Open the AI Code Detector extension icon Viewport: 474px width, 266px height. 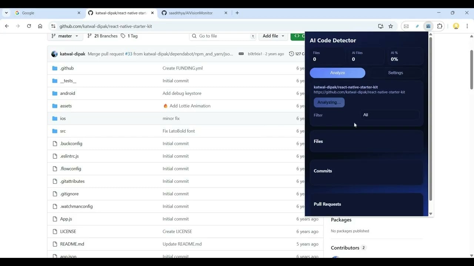[x=428, y=26]
